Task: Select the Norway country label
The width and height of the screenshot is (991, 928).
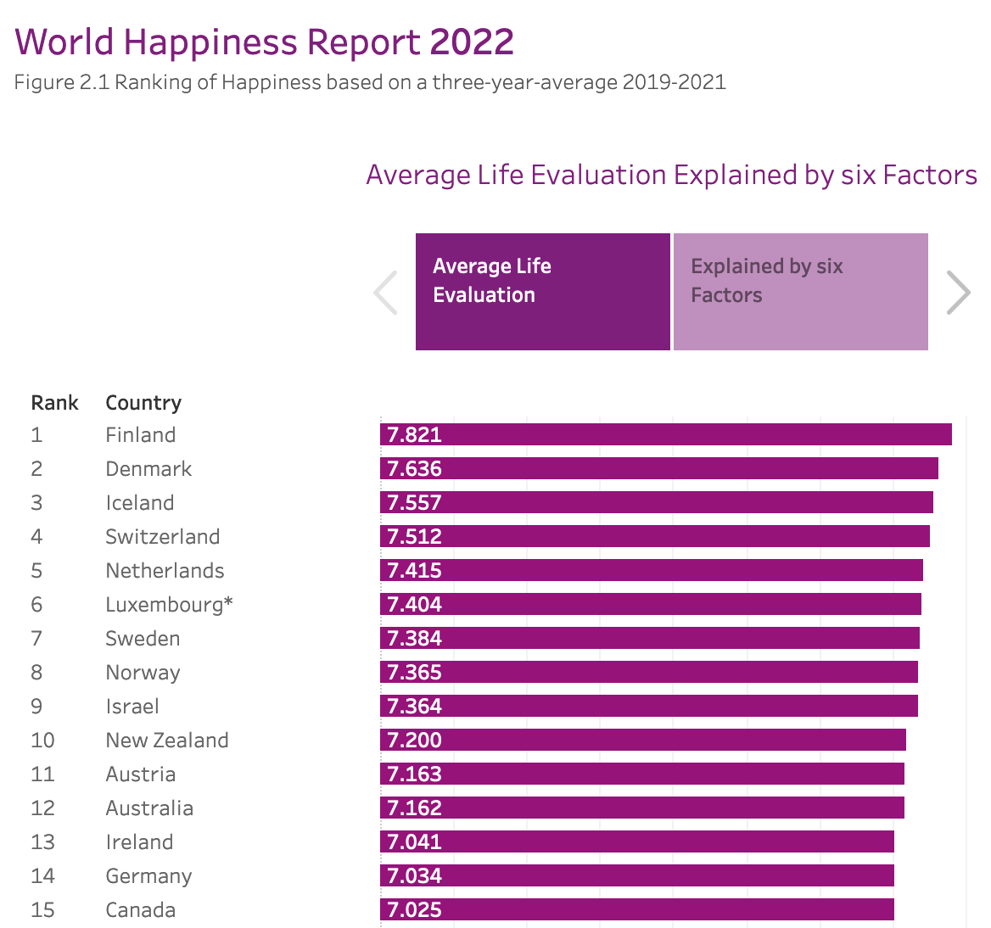Action: coord(143,672)
